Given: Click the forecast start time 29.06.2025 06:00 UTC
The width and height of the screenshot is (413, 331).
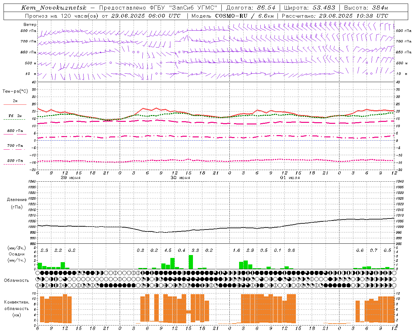Looking at the screenshot, I should tap(146, 16).
